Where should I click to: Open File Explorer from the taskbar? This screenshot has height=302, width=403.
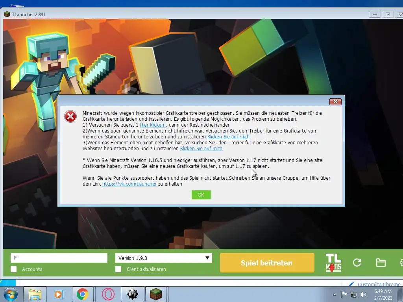click(x=35, y=294)
